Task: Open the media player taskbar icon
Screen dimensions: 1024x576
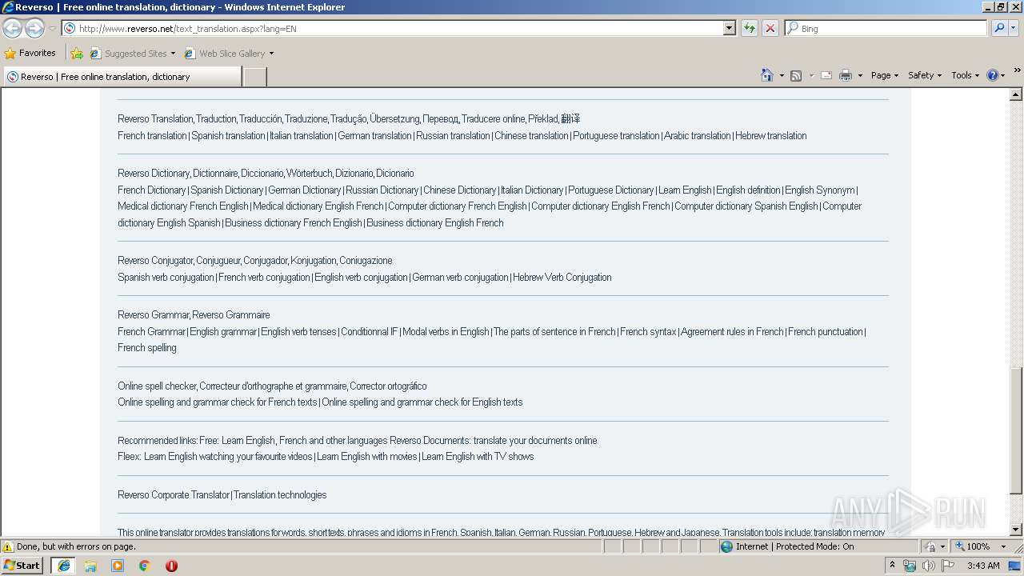Action: point(118,566)
